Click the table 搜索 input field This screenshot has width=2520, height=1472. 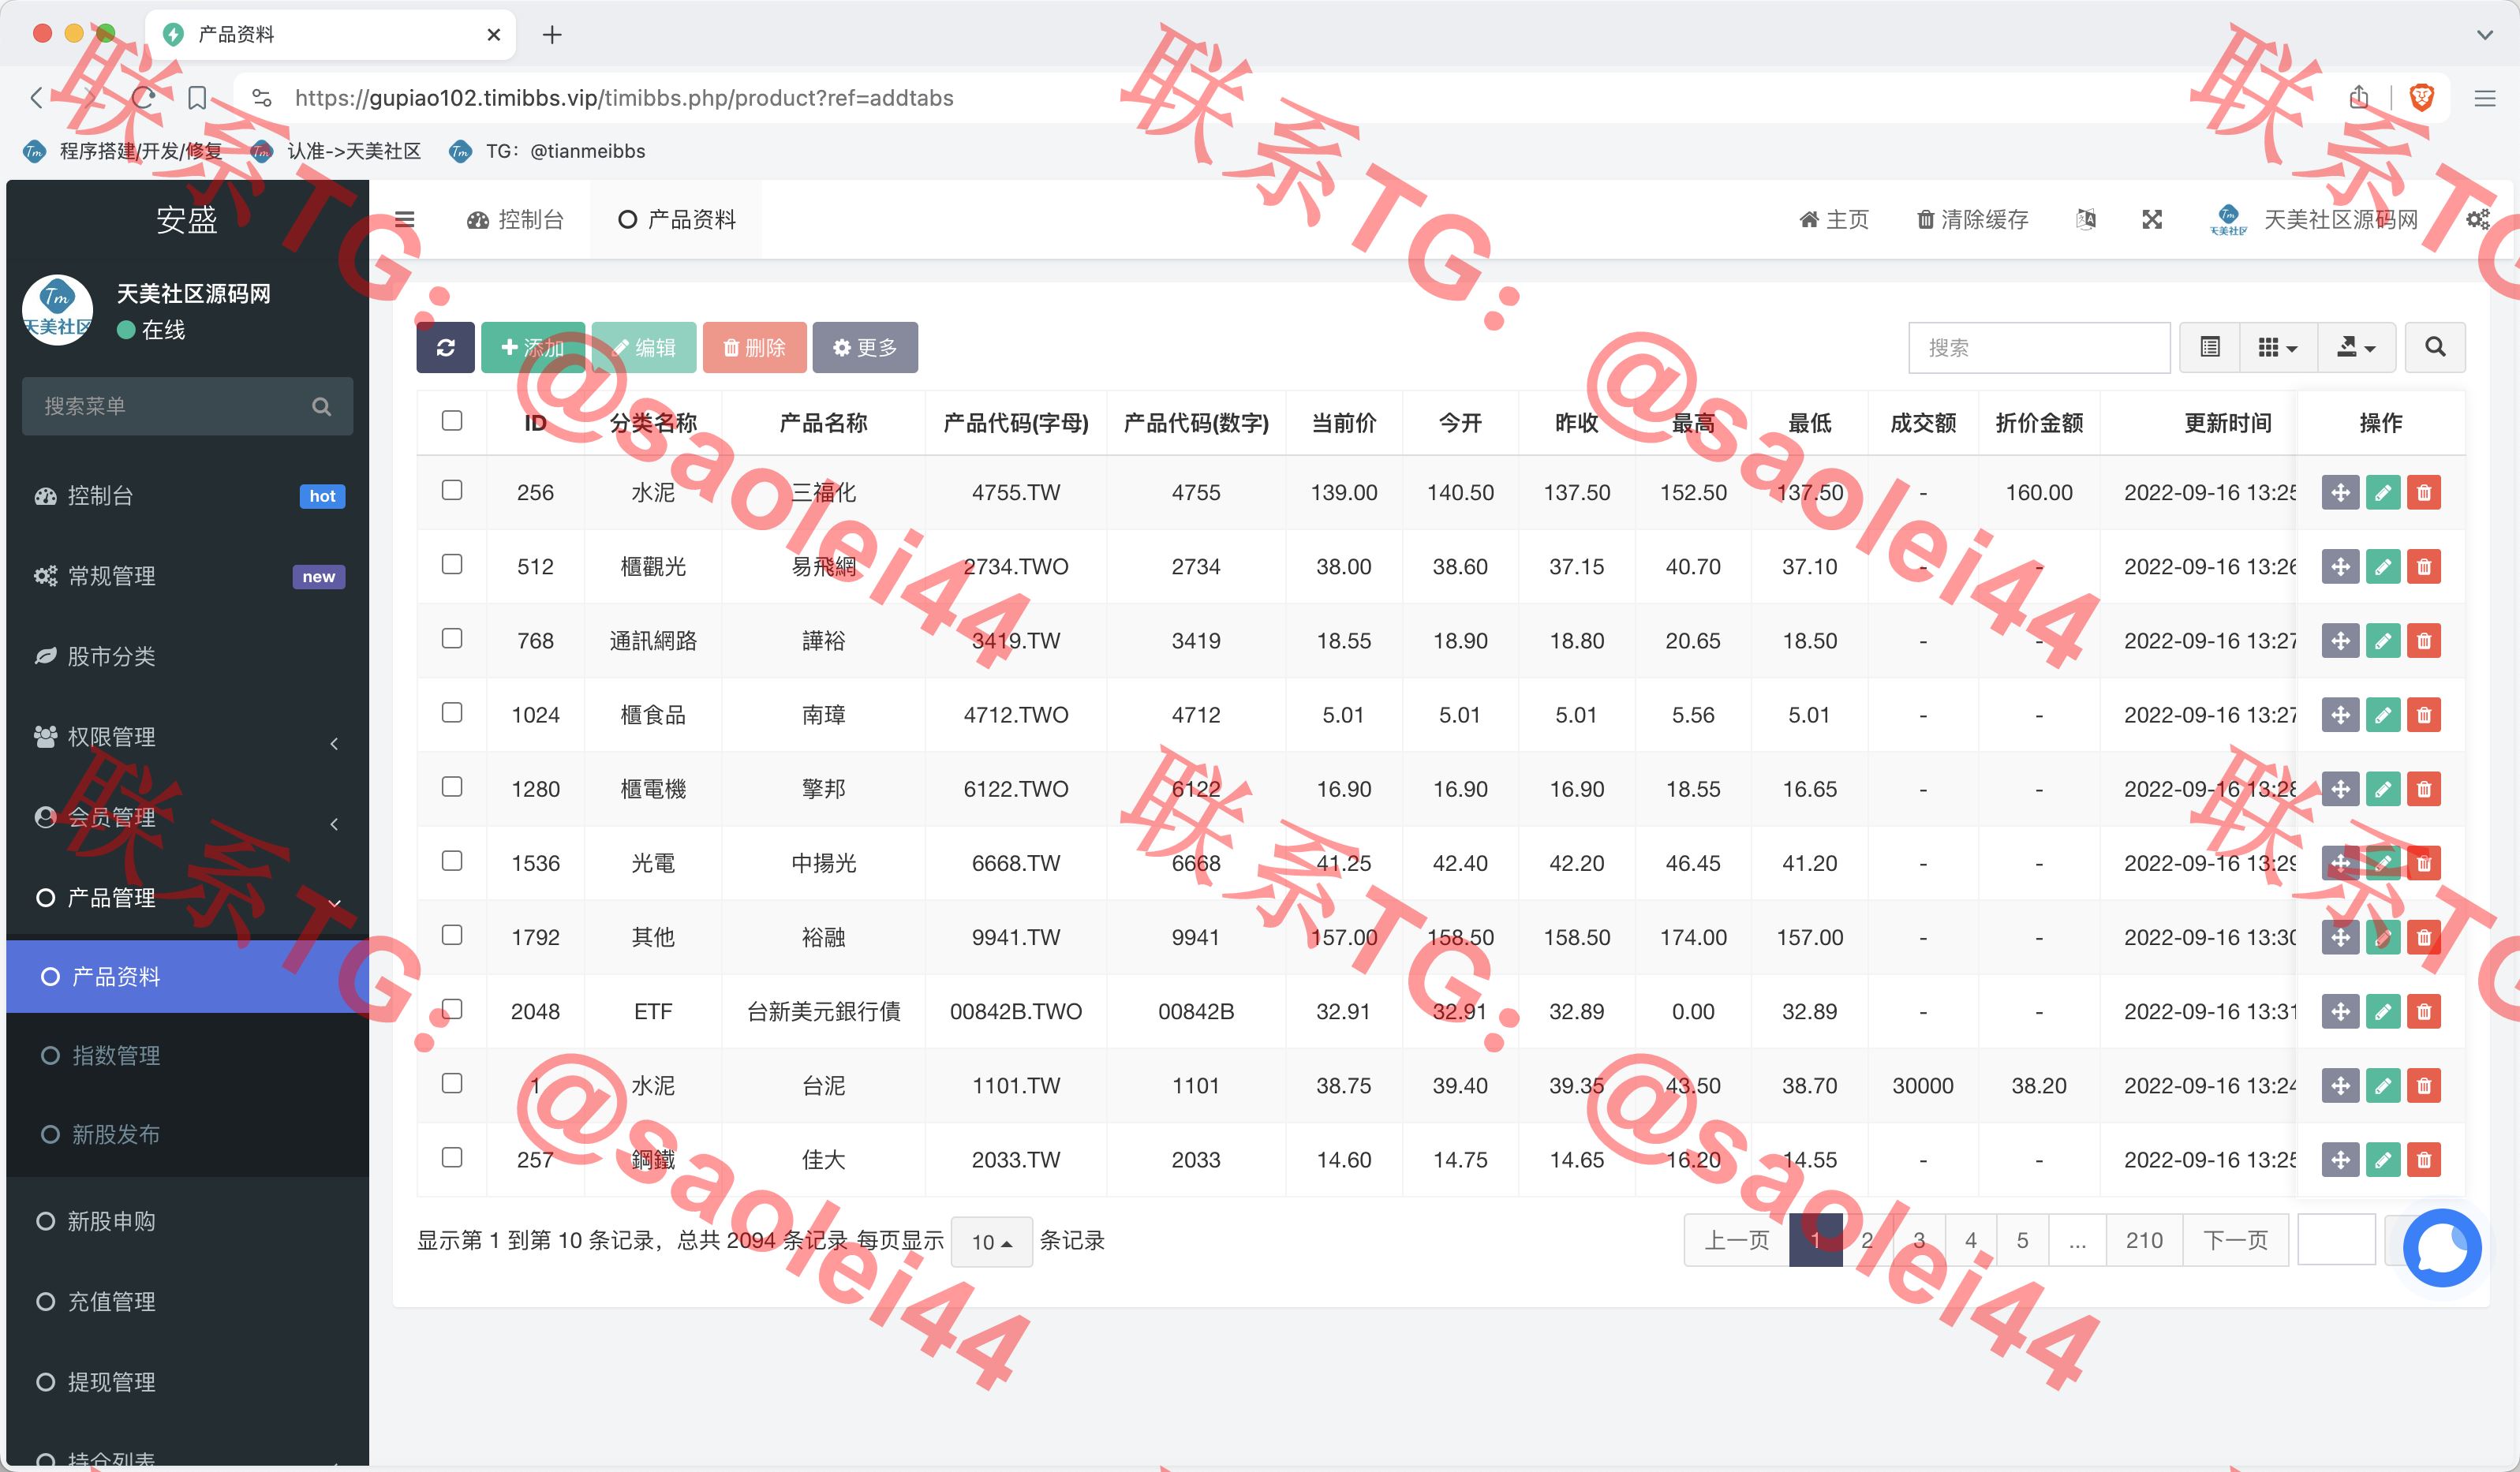[2039, 347]
